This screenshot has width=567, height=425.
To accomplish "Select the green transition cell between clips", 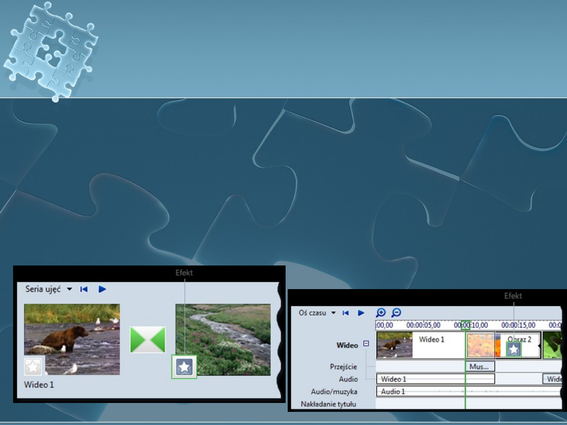I will pyautogui.click(x=148, y=340).
